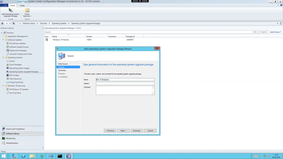This screenshot has height=159, width=283.
Task: Select General wizard step
Action: (68, 67)
